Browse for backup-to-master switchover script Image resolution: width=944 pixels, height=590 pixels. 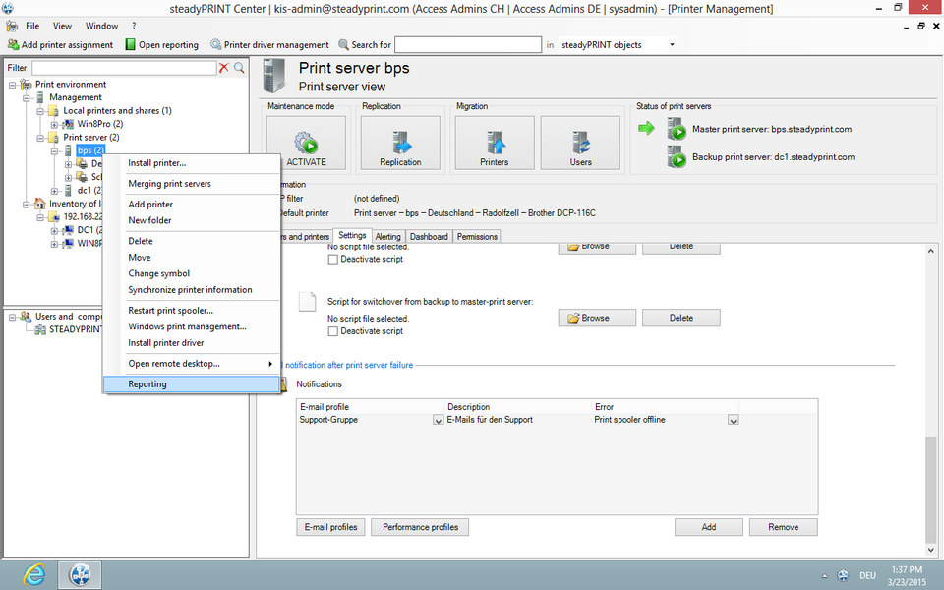point(597,318)
